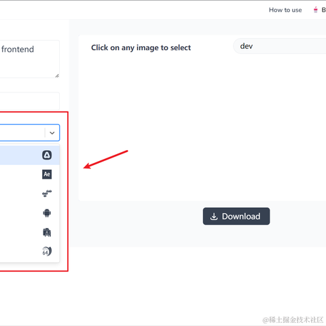Viewport: 326px width, 326px height.
Task: Click the icon select combo box field
Action: 30,132
